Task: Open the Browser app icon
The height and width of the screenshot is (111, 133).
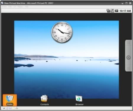Action: click(79, 100)
